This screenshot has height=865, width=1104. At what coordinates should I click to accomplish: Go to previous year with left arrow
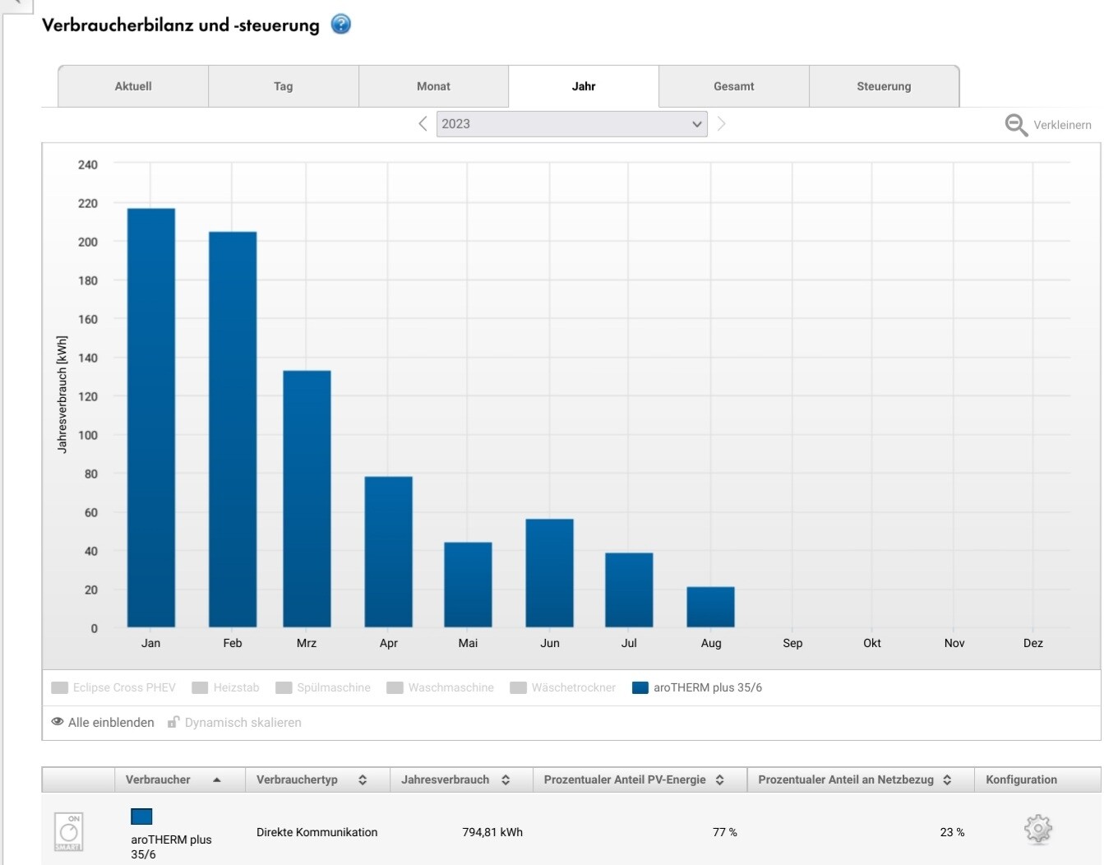[x=423, y=124]
